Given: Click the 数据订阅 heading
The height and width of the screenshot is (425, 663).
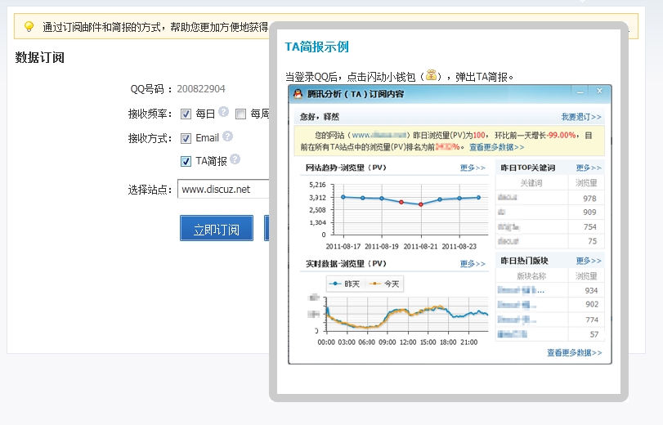Looking at the screenshot, I should (40, 57).
